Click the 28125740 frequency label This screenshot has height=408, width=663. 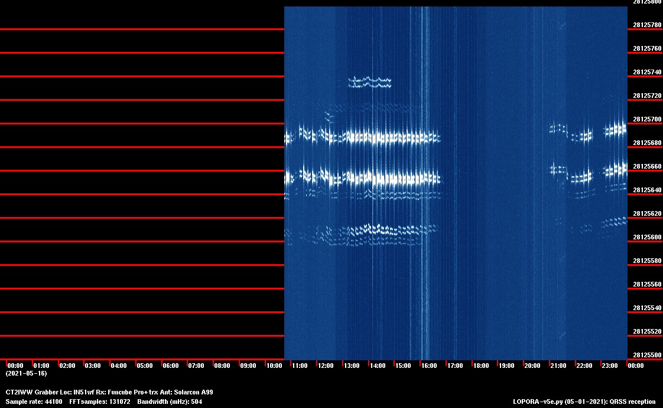tap(648, 73)
